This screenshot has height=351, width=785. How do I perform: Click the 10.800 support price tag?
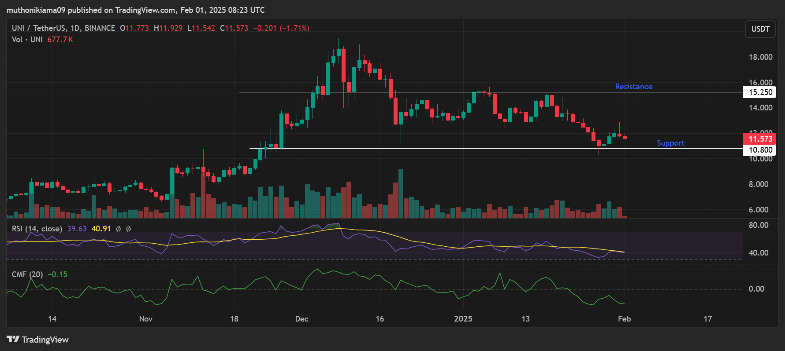pyautogui.click(x=760, y=150)
